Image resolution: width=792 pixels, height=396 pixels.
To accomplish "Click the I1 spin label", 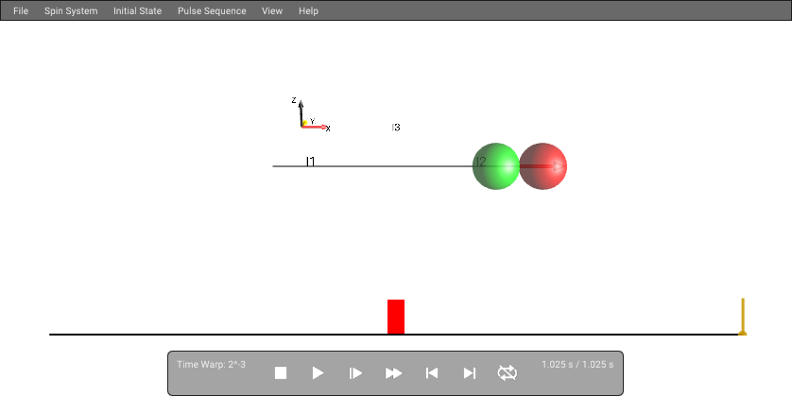I will [x=311, y=162].
